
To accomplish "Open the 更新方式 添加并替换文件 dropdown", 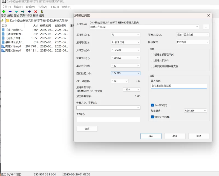I will [x=193, y=35].
